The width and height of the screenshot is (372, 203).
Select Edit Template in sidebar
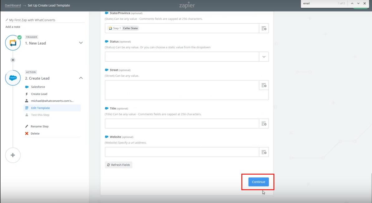(52, 108)
